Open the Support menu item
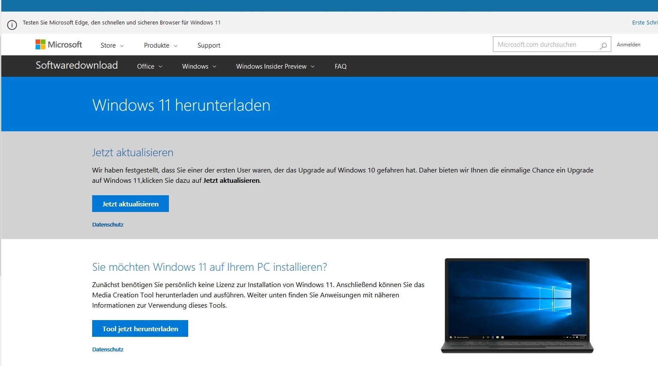Screen dimensions: 658x366 pos(209,45)
